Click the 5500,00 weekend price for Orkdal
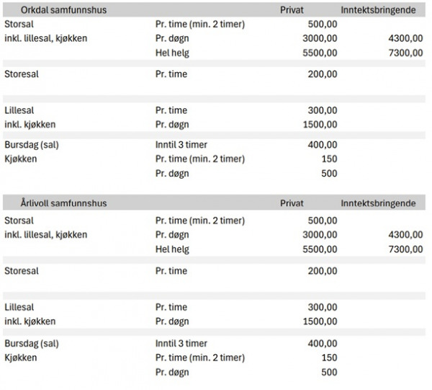This screenshot has width=432, height=390. pos(318,53)
